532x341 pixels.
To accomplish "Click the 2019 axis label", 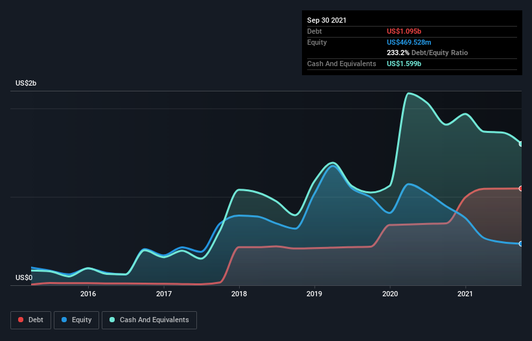I will (314, 294).
